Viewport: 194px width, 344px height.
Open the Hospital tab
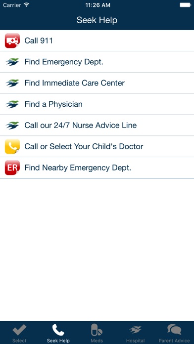pyautogui.click(x=135, y=333)
